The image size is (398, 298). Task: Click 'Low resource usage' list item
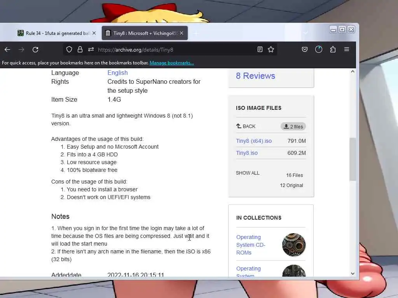click(92, 162)
